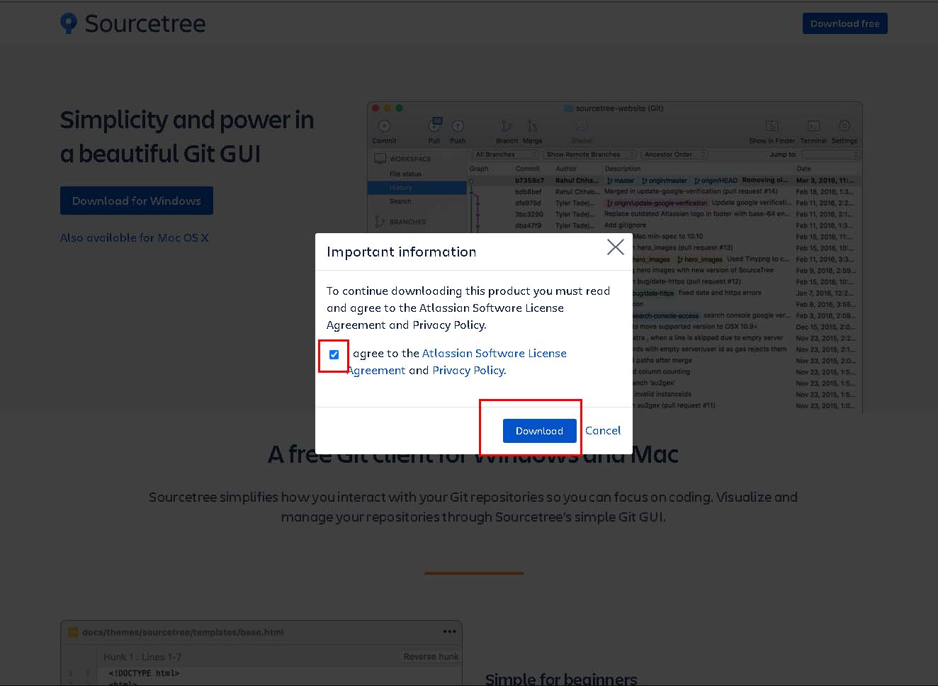938x686 pixels.
Task: Click the Download free button in the header
Action: click(844, 23)
